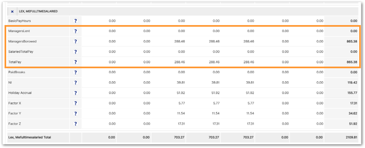Image resolution: width=365 pixels, height=148 pixels.
Task: Select the grand total 2109.81 cell
Action: tap(341, 137)
